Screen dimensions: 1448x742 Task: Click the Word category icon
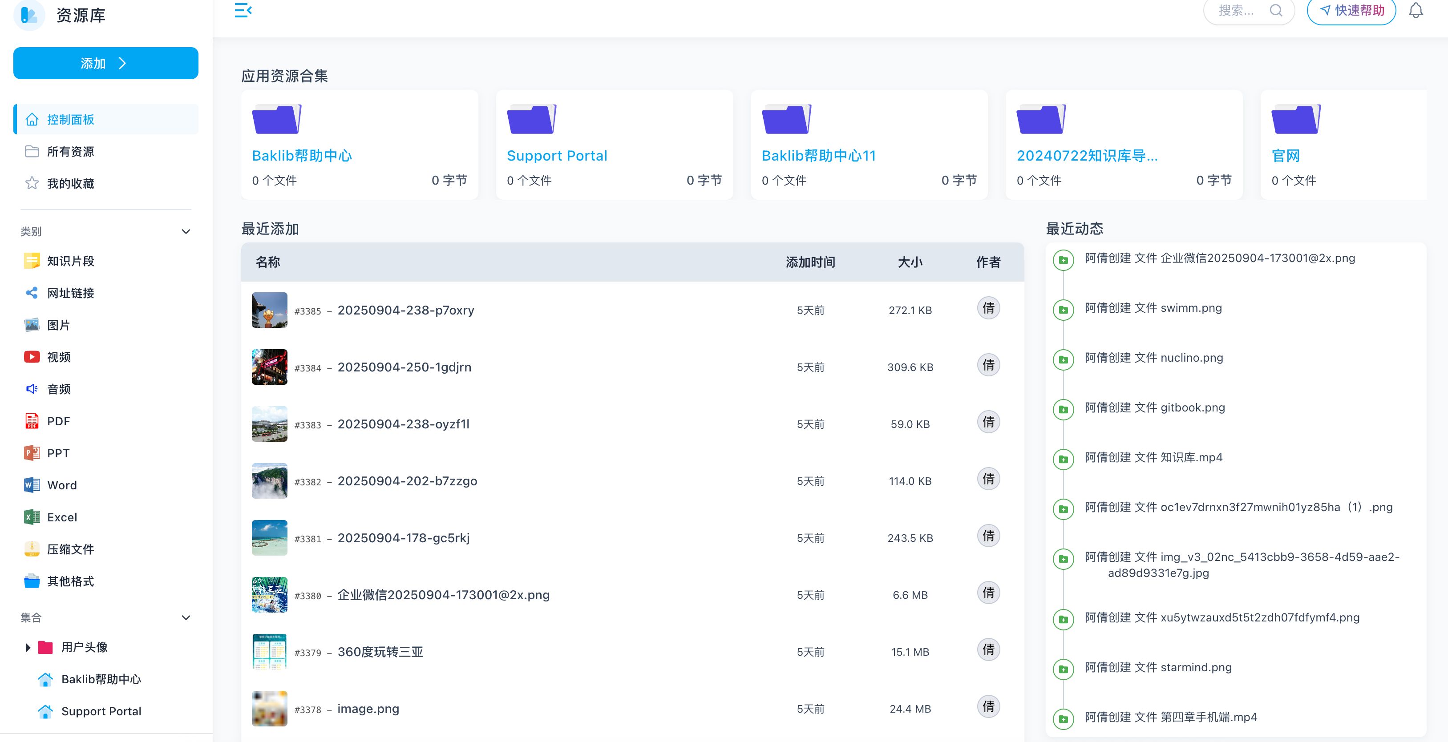pos(32,485)
